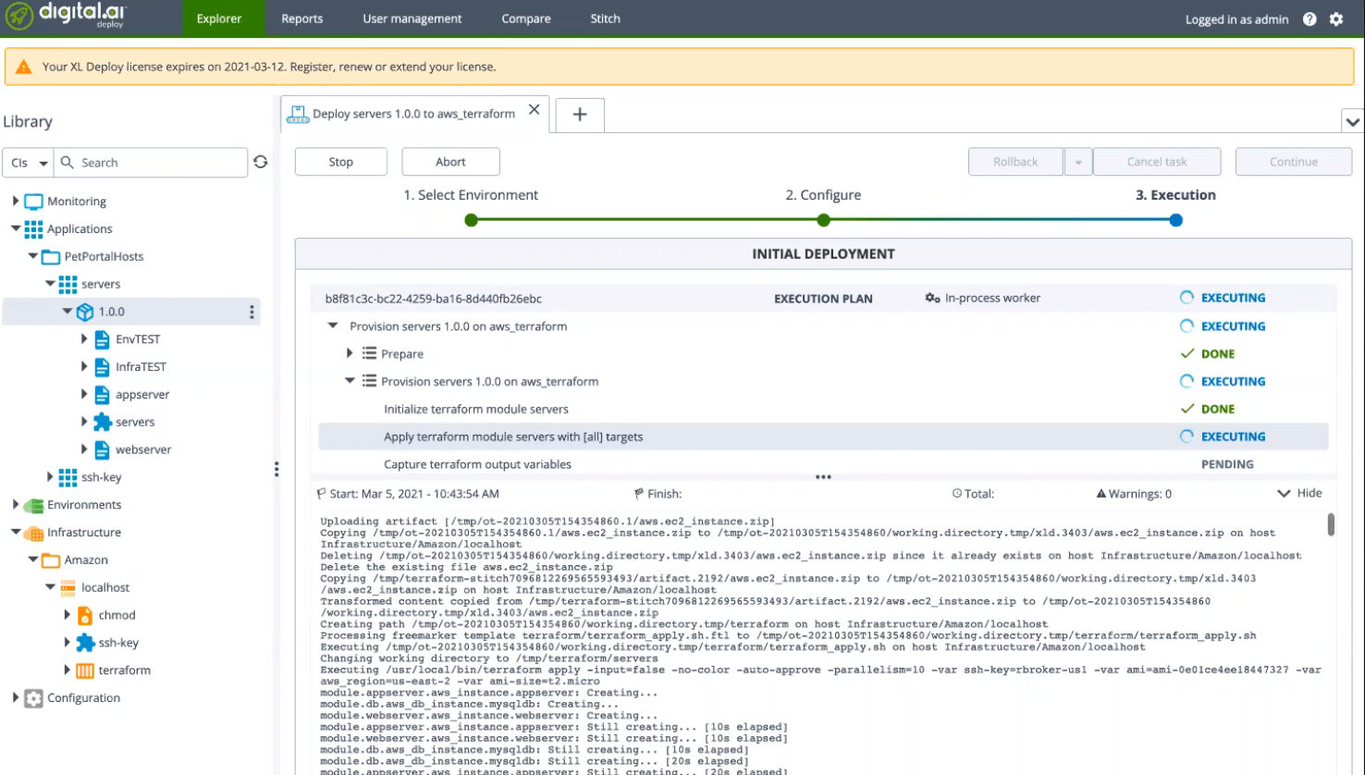Click the deployment tab icon
The width and height of the screenshot is (1365, 775).
[298, 114]
